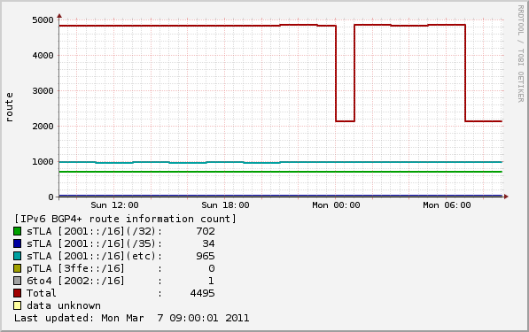Screen dimensions: 529x332
Task: Click the gray 6to4 legend swatch
Action: [17, 281]
